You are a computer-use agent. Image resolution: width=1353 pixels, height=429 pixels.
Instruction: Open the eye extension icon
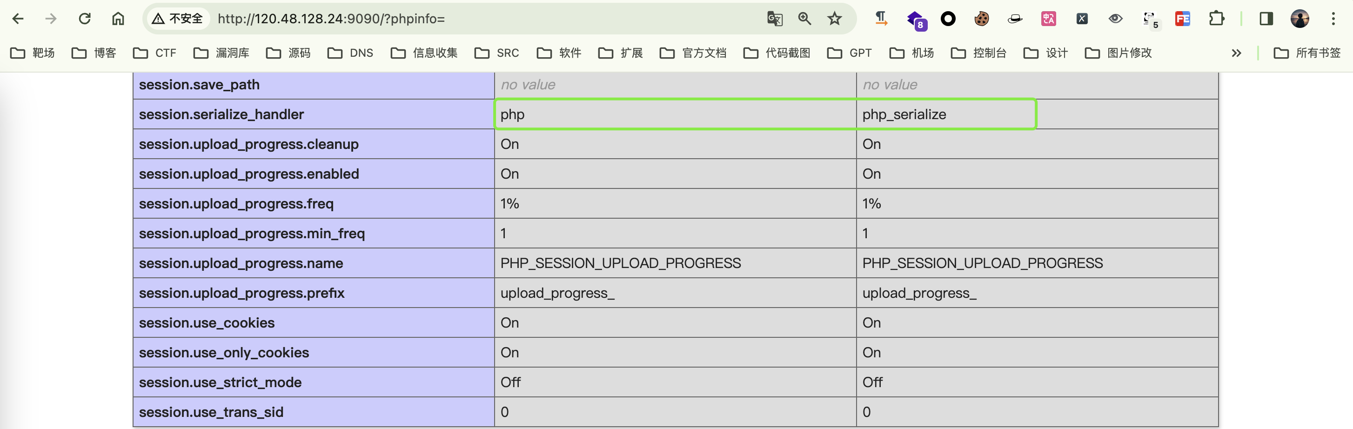(x=1116, y=19)
